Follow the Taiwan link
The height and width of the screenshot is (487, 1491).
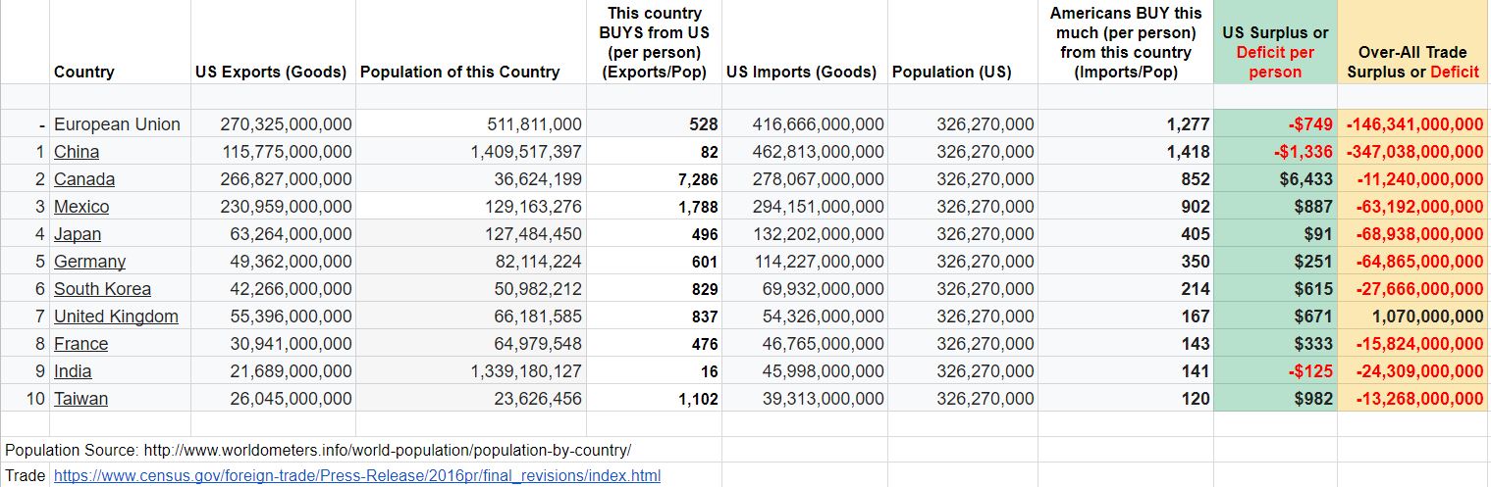pyautogui.click(x=80, y=399)
